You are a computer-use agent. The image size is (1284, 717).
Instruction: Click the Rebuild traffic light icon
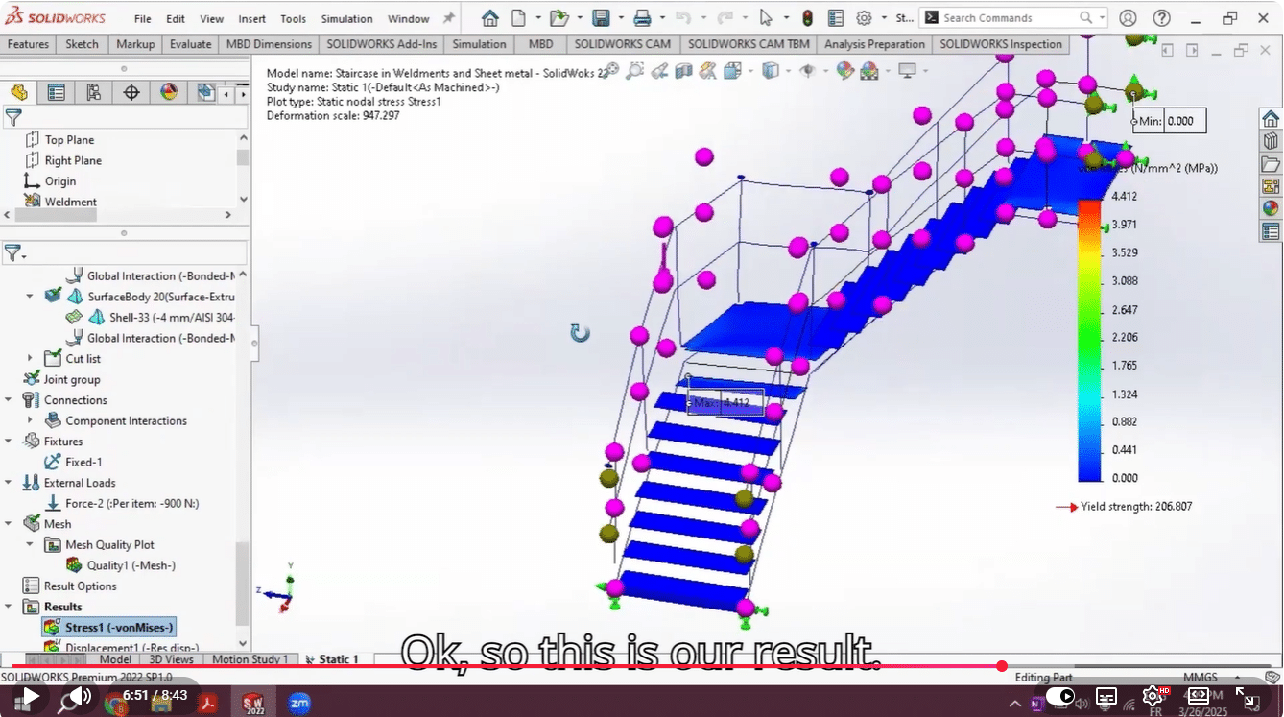coord(807,18)
